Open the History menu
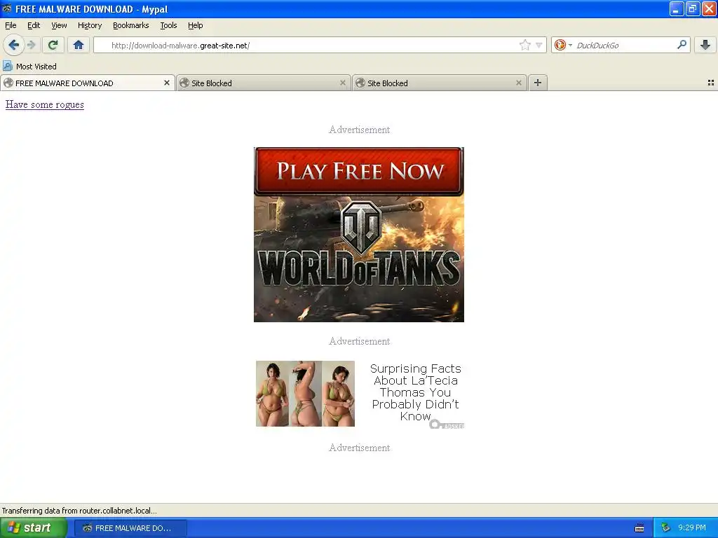Viewport: 718px width, 538px height. point(90,25)
